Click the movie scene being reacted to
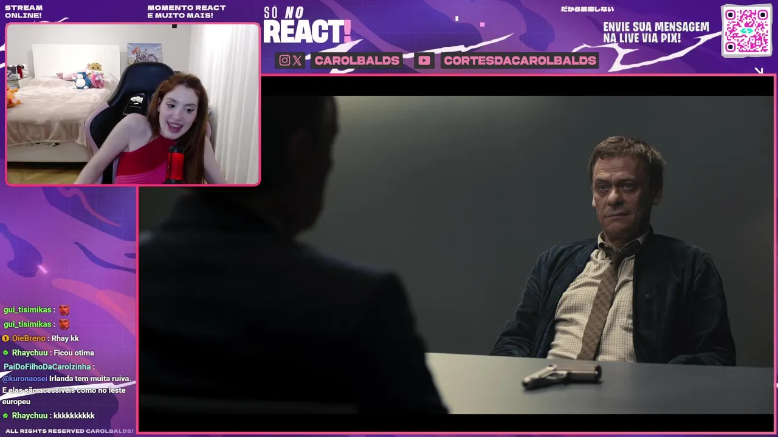The width and height of the screenshot is (778, 437). click(456, 254)
